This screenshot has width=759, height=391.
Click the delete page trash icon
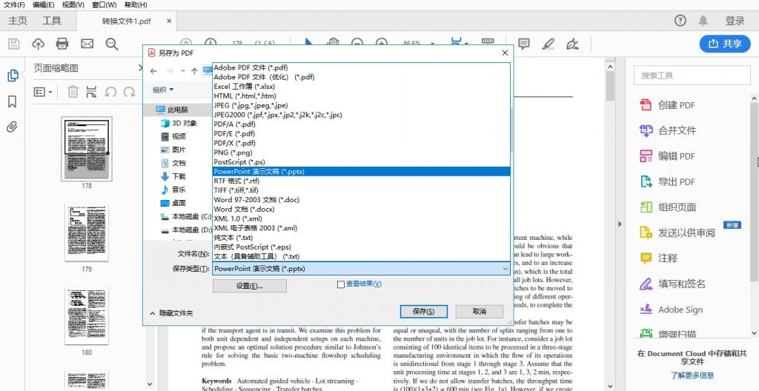point(73,92)
